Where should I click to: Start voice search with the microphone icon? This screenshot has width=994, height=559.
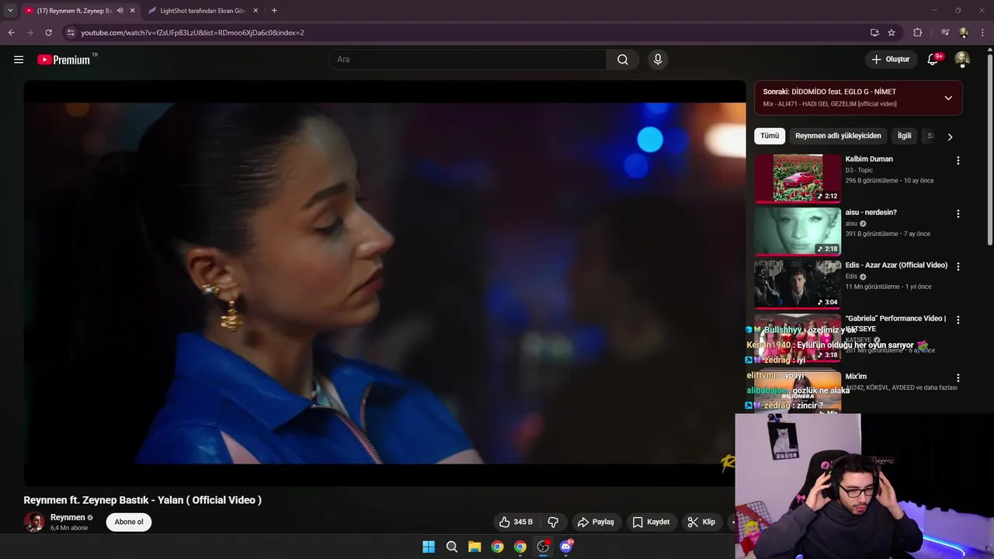[658, 60]
